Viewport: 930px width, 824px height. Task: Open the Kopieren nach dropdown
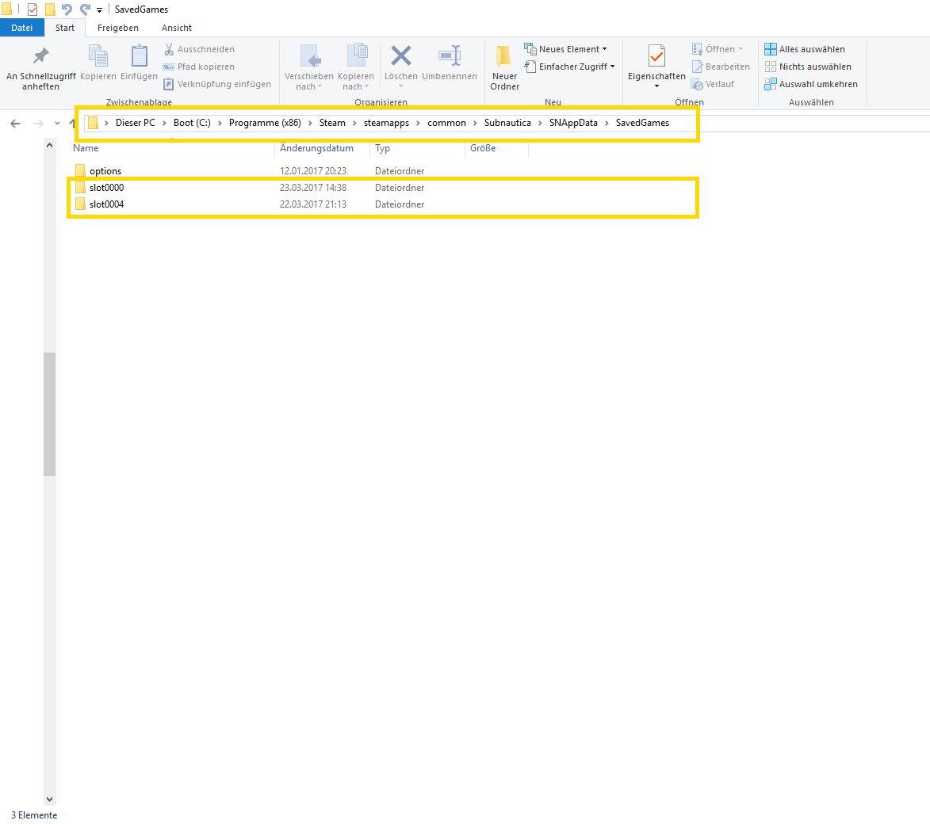point(356,67)
